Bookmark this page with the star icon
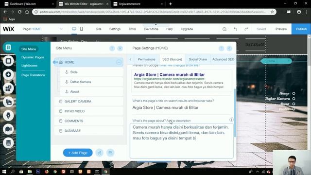Image resolution: width=311 pixels, height=175 pixels. click(272, 12)
